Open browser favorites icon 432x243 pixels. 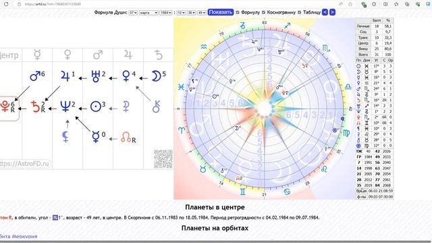coord(396,4)
